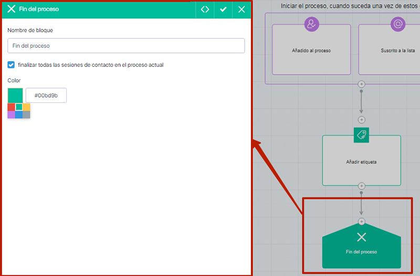Image resolution: width=420 pixels, height=276 pixels.
Task: Open the large green color preview swatch
Action: [x=15, y=95]
